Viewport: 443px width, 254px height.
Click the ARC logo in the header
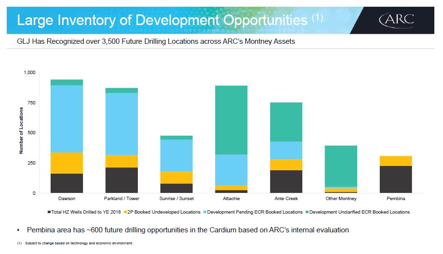click(397, 20)
